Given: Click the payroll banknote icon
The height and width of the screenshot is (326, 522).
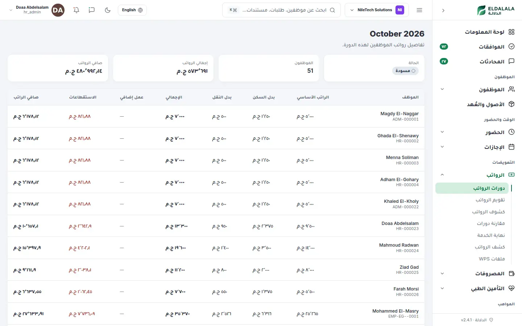Looking at the screenshot, I should coord(511,175).
